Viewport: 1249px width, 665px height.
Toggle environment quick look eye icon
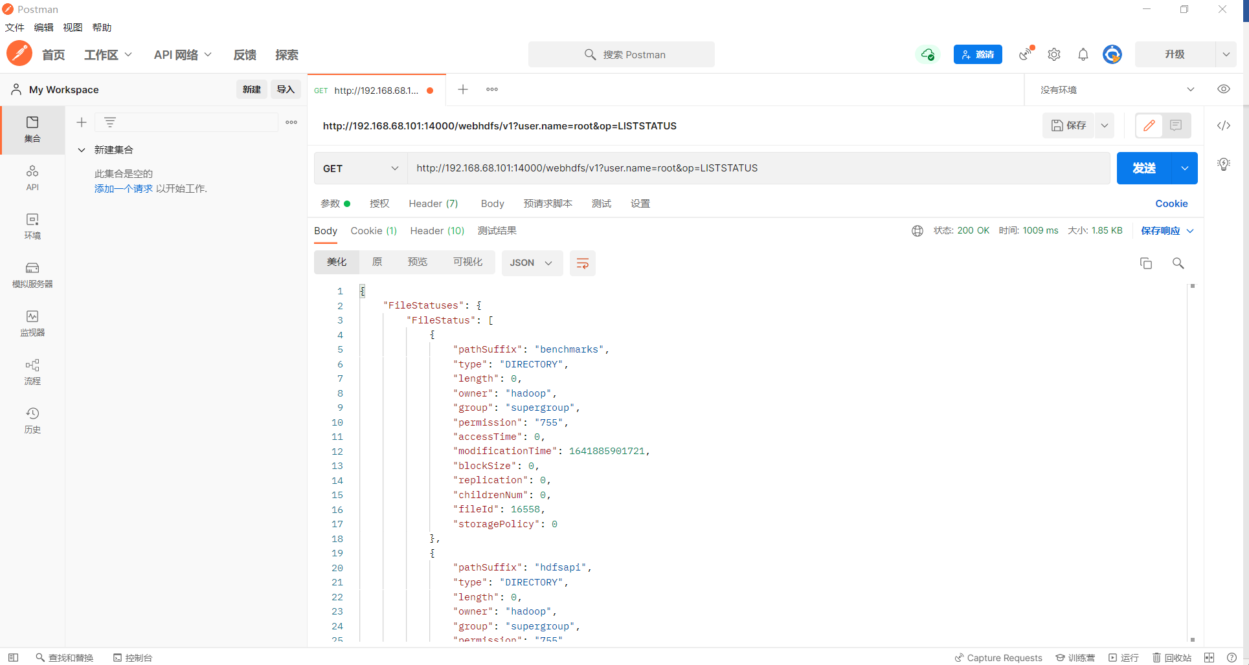[x=1223, y=89]
